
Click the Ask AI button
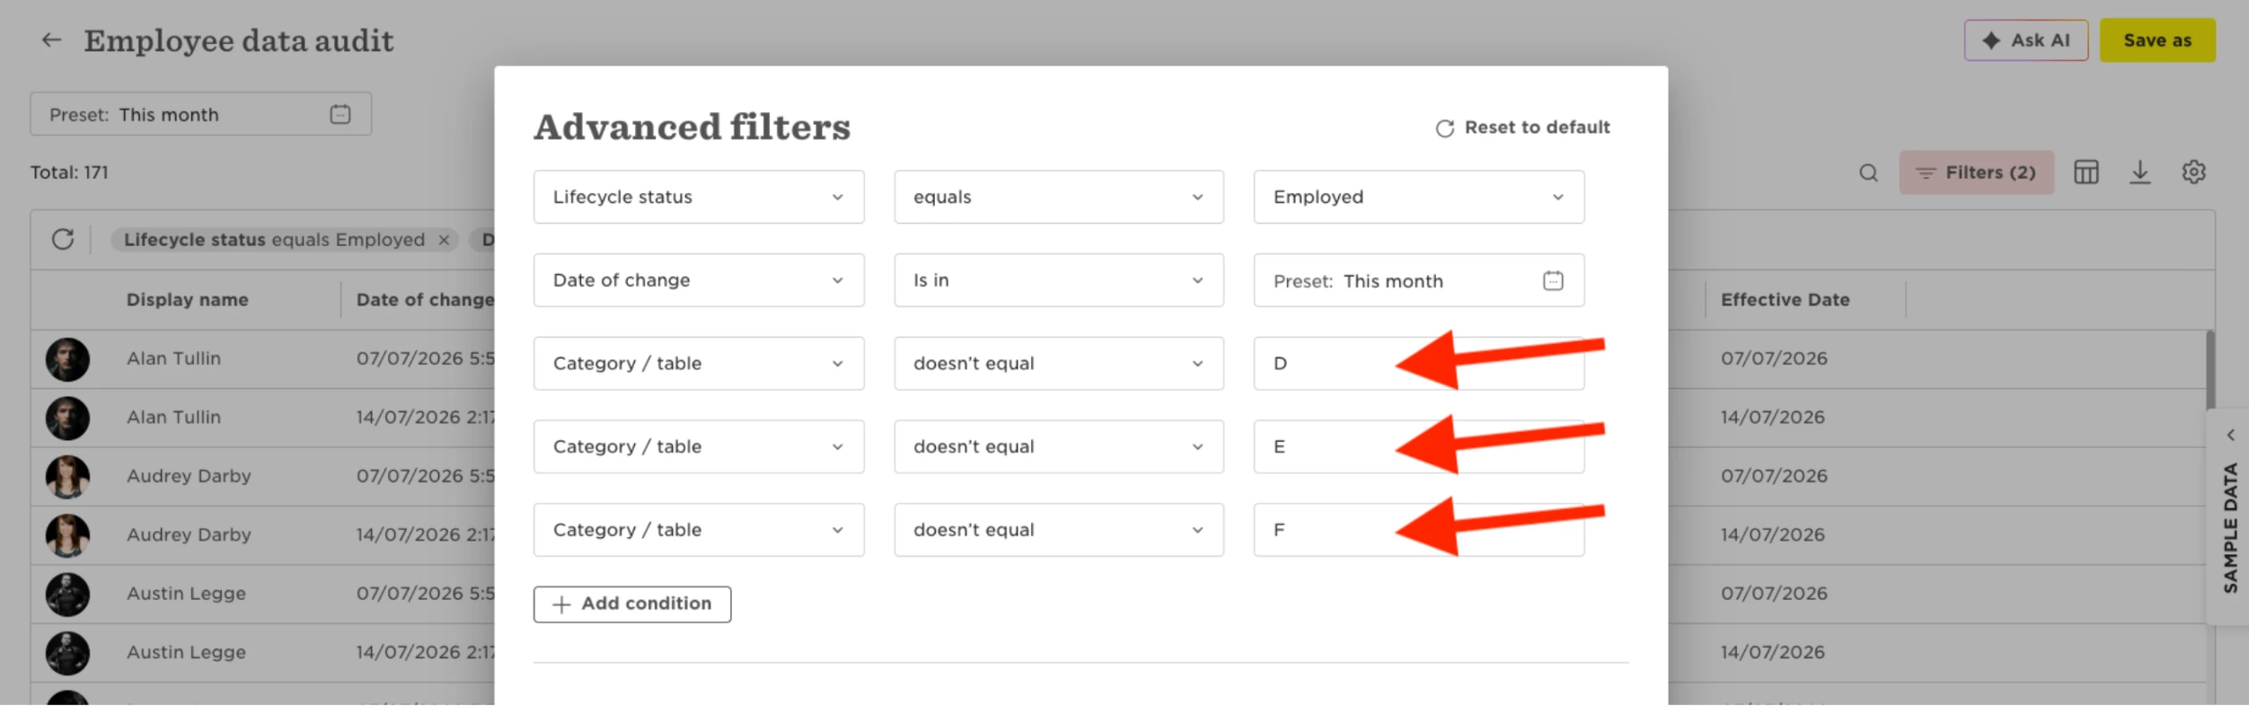pyautogui.click(x=2025, y=40)
